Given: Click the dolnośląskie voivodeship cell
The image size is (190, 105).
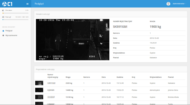Looking at the screenshot, I should (x=155, y=90).
